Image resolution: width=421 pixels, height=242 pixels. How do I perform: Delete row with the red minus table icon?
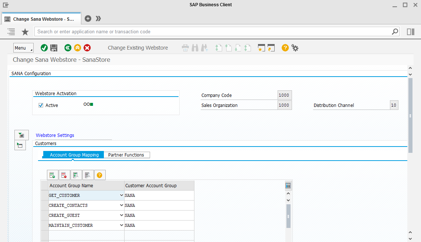64,175
